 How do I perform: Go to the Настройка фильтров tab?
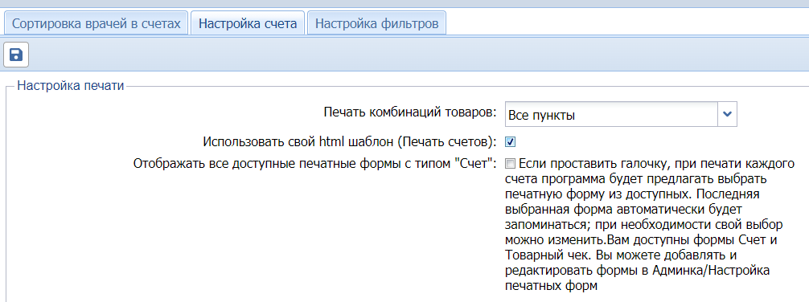point(376,23)
